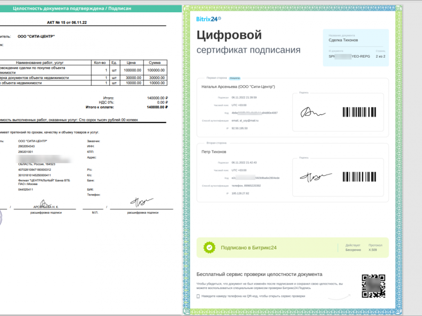
Task: Click Петр Тихонов's signature on certificate
Action: pyautogui.click(x=315, y=177)
